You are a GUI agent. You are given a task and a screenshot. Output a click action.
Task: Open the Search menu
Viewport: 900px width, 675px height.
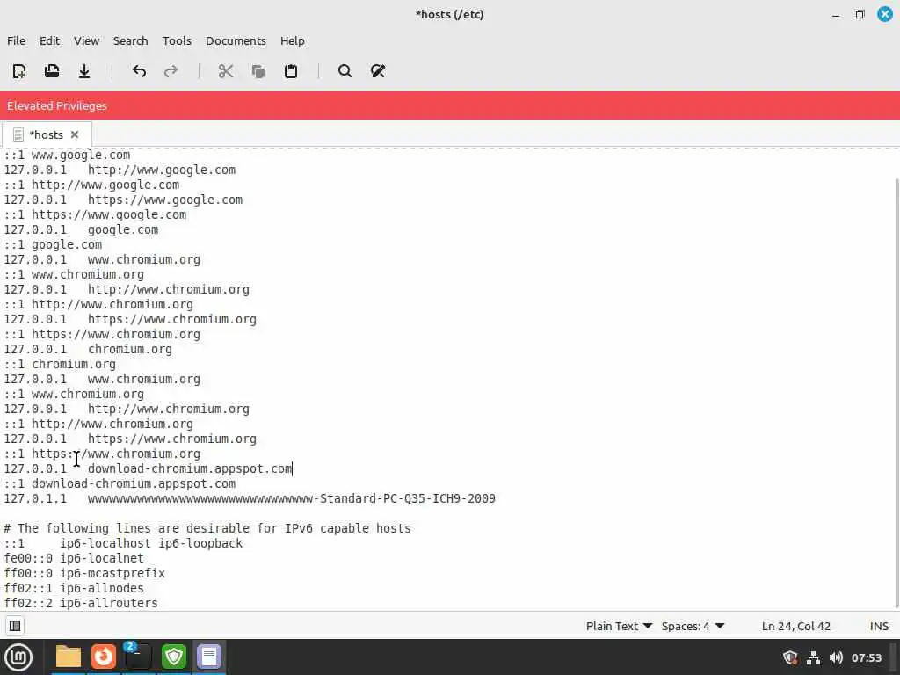click(130, 40)
